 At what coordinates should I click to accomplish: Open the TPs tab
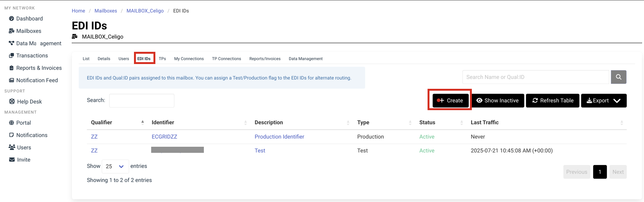(x=162, y=59)
